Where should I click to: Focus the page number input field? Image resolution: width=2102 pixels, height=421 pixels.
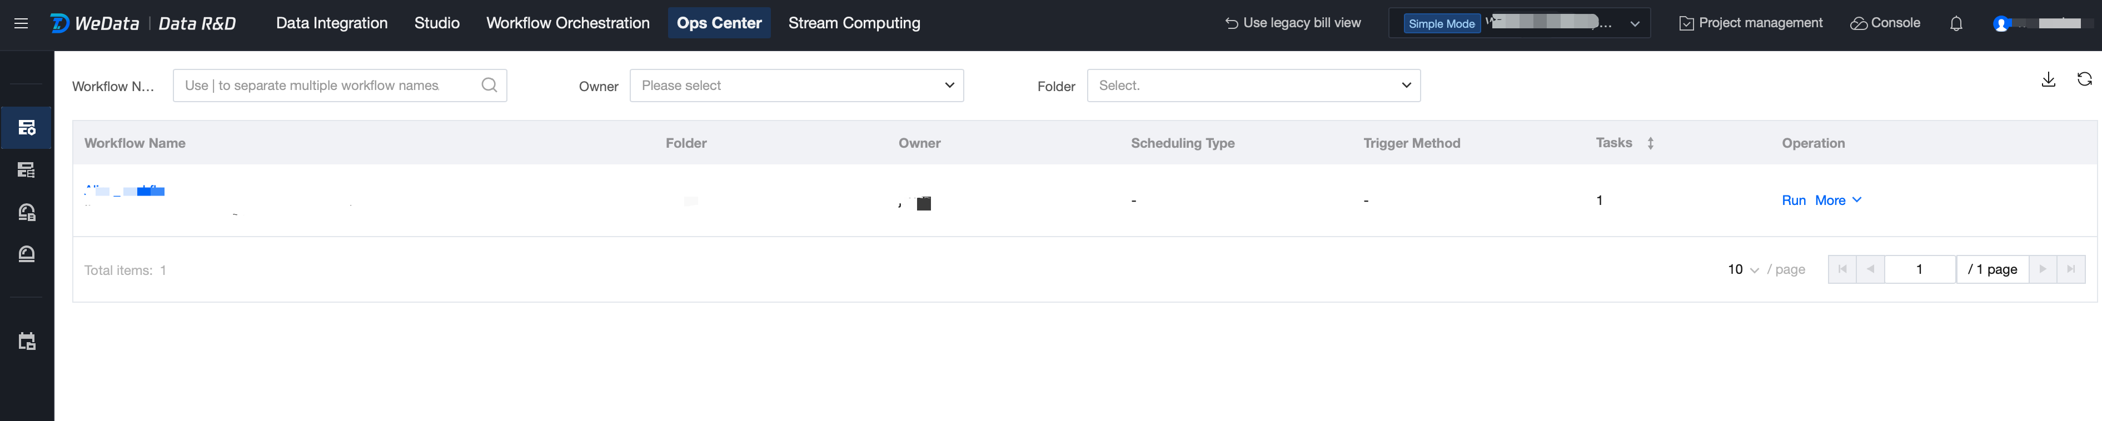click(x=1919, y=269)
